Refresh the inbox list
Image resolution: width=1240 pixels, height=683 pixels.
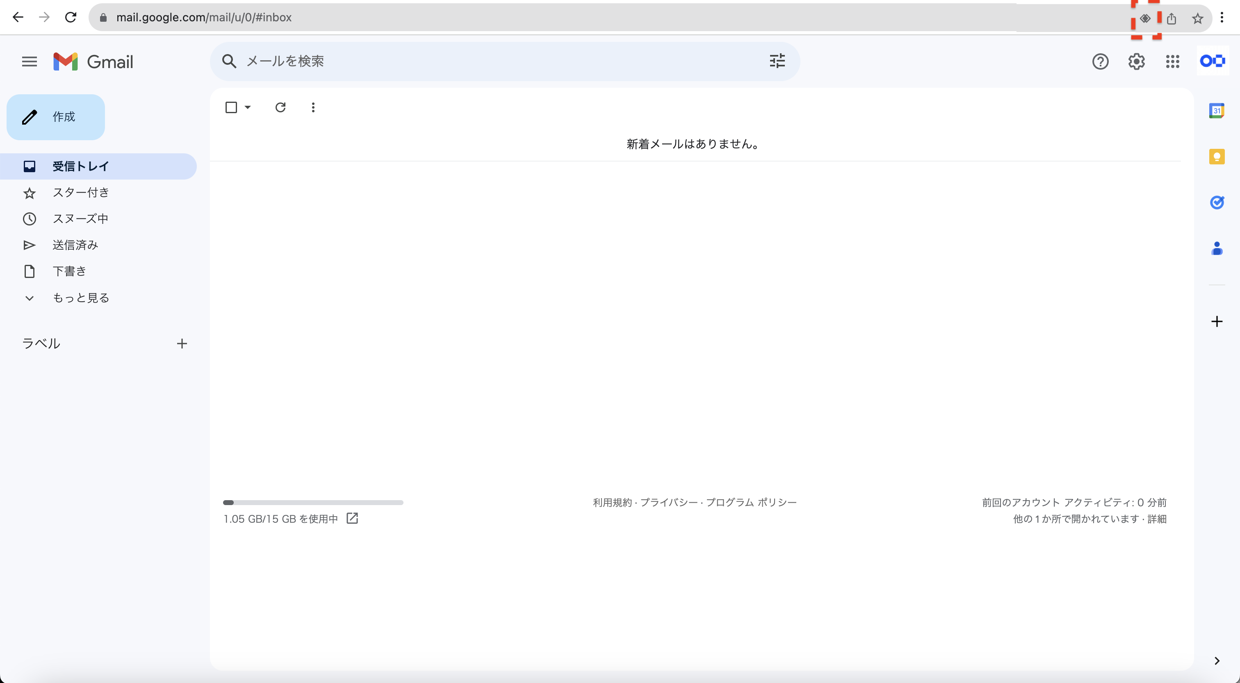pyautogui.click(x=280, y=107)
